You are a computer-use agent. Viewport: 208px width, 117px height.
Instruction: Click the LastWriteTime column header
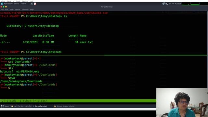click(43, 36)
